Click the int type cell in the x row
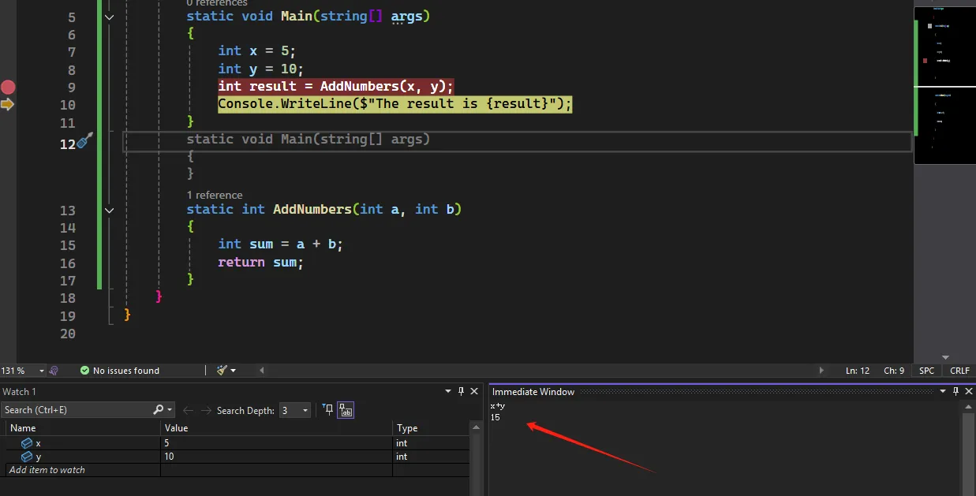 point(431,443)
